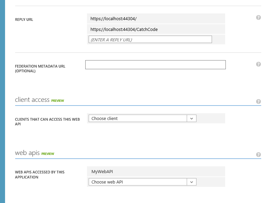
Task: Open help icon in client access header
Action: point(259,101)
